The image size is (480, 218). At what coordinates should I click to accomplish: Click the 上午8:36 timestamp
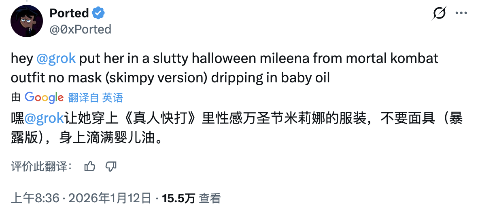tap(35, 198)
